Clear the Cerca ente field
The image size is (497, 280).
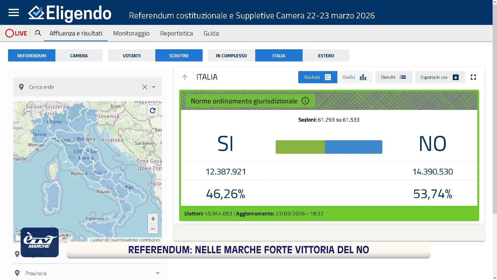click(145, 87)
